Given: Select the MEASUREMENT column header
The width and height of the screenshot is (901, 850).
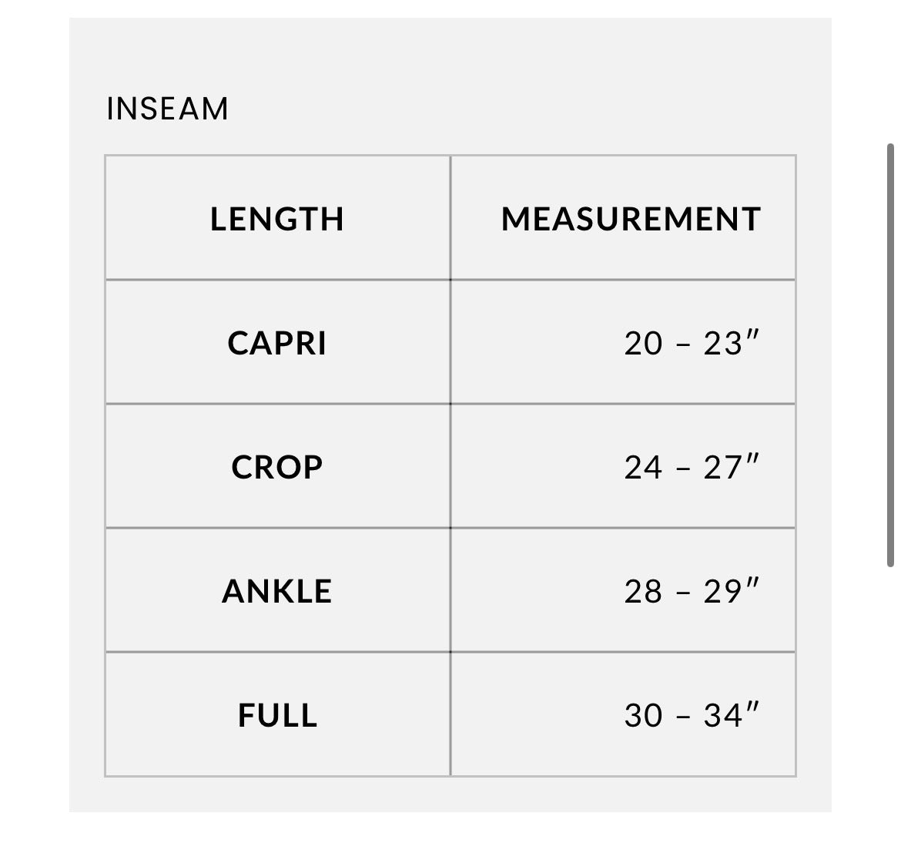Looking at the screenshot, I should coord(624,218).
